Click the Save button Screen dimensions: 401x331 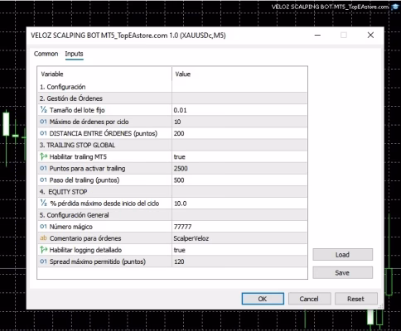pos(342,273)
